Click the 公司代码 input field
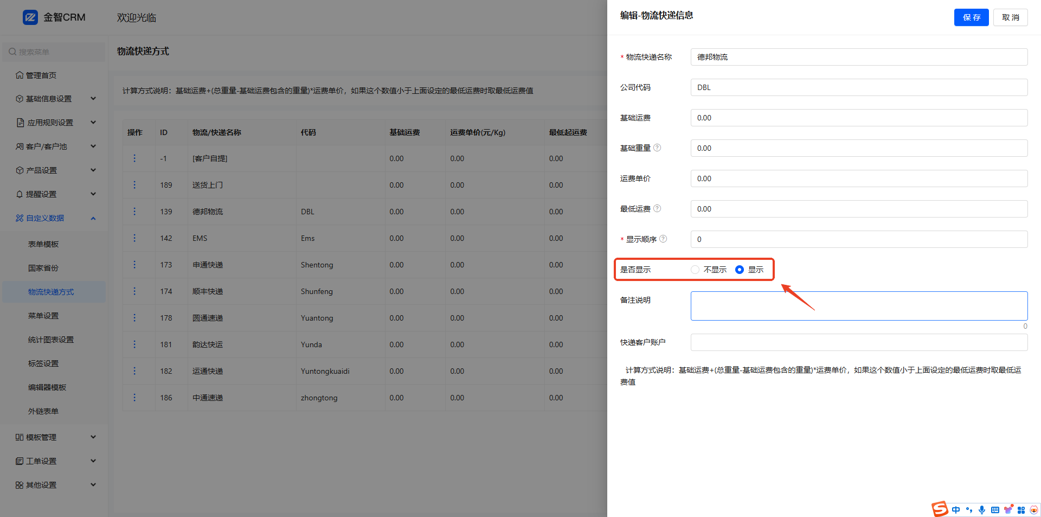 pyautogui.click(x=859, y=87)
